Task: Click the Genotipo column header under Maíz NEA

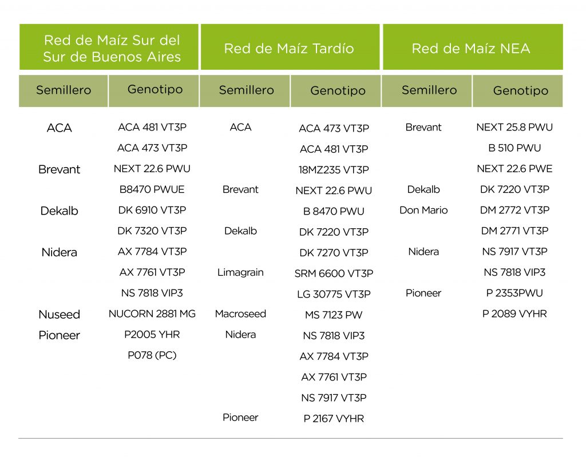Action: pyautogui.click(x=520, y=90)
